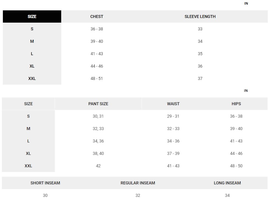Click the IN unit label above top table
This screenshot has height=202, width=269.
click(x=246, y=3)
